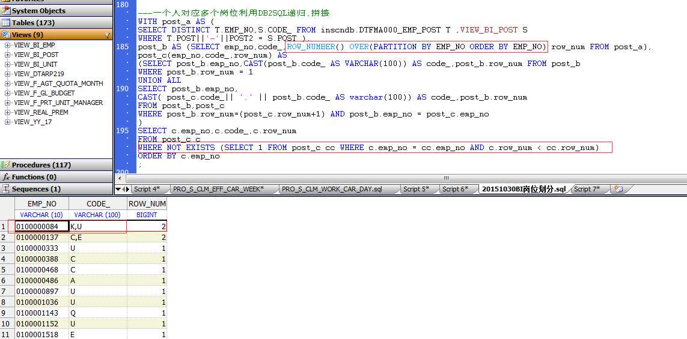Click the new script tab icon
Viewport: 687px width, 339px height.
(618, 189)
